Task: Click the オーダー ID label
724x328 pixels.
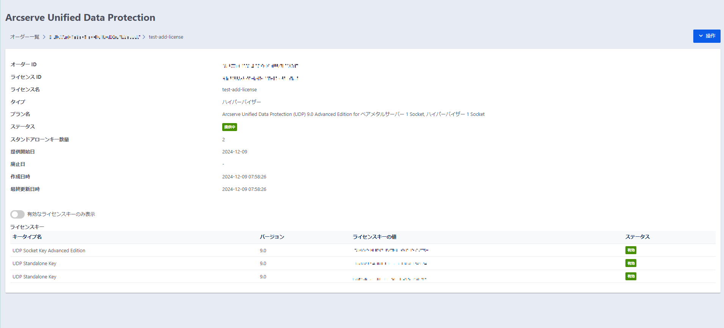Action: [24, 64]
